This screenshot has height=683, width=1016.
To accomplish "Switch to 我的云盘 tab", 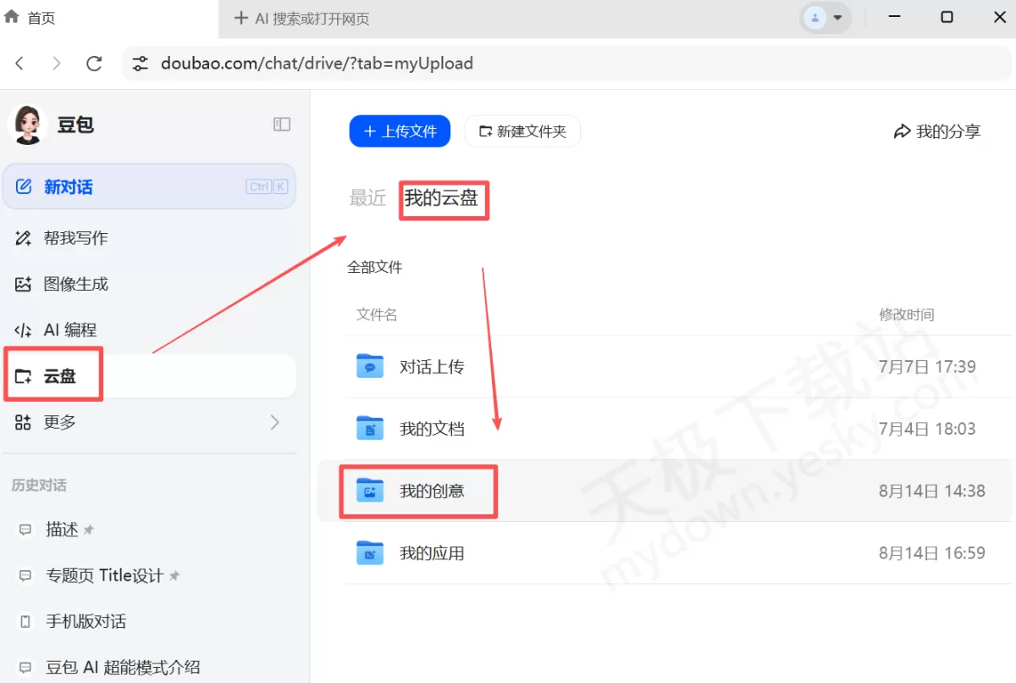I will coord(441,198).
